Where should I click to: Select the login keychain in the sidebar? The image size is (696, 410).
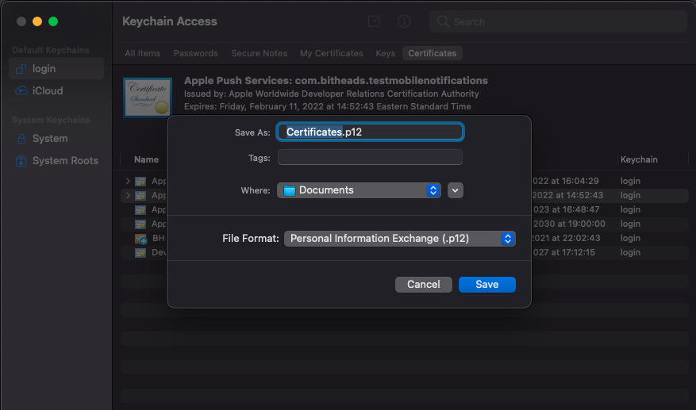[x=56, y=69]
